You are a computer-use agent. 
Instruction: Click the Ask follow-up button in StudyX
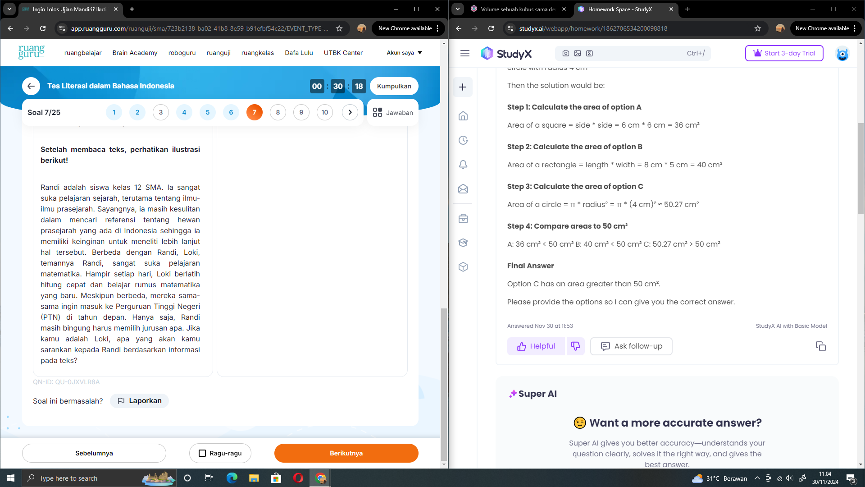tap(632, 346)
